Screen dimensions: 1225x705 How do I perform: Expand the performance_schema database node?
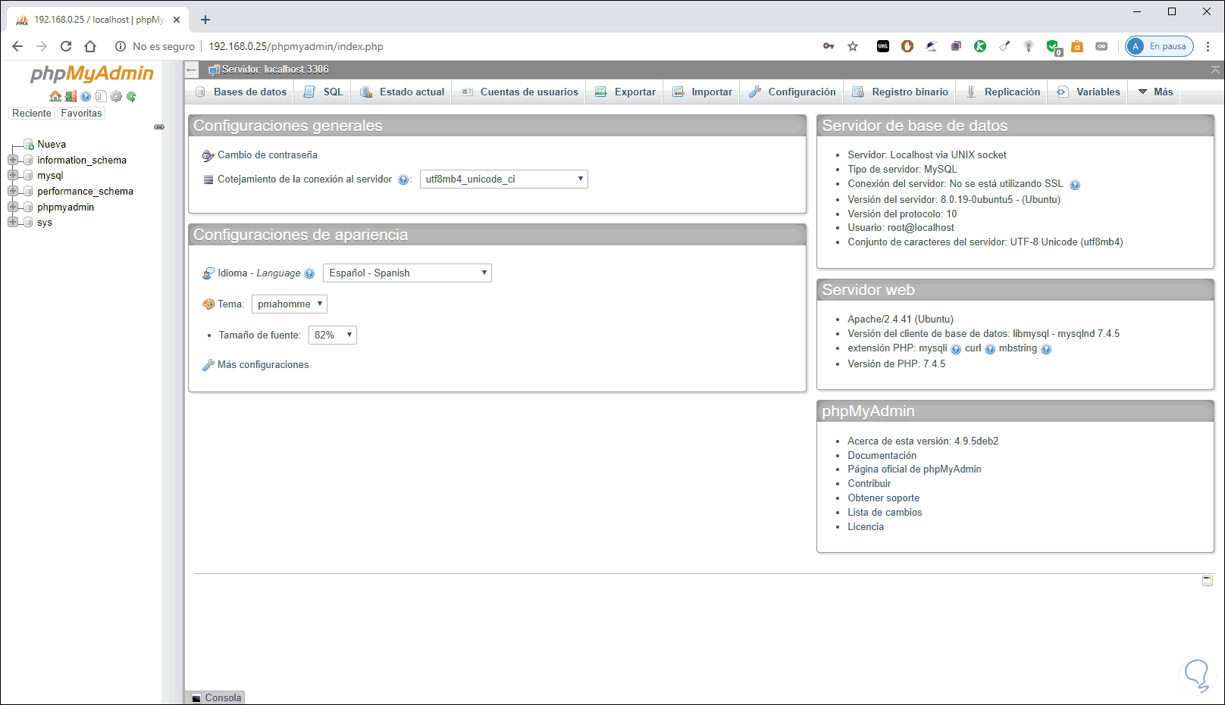click(x=13, y=191)
